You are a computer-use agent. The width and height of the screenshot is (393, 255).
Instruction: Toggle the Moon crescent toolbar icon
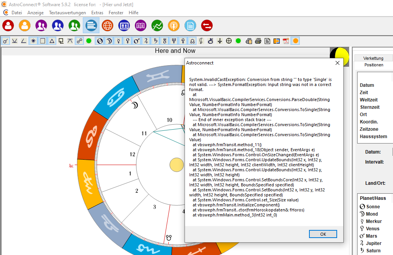(x=109, y=41)
